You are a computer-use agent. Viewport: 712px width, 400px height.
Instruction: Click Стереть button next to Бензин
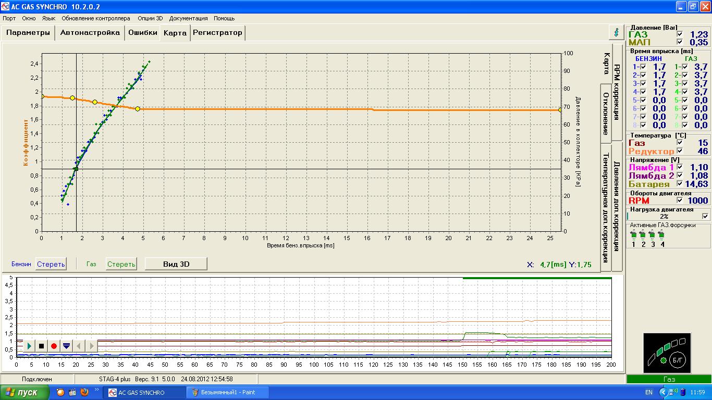click(x=51, y=264)
